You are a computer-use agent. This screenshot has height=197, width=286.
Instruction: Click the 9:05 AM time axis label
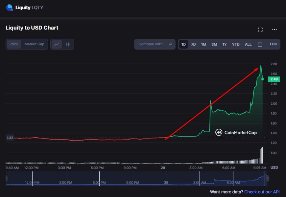tap(260, 168)
